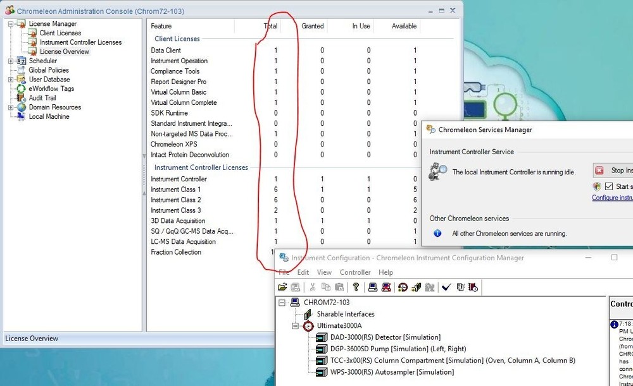
Task: Click the Scheduler calendar icon in tree
Action: tap(22, 61)
